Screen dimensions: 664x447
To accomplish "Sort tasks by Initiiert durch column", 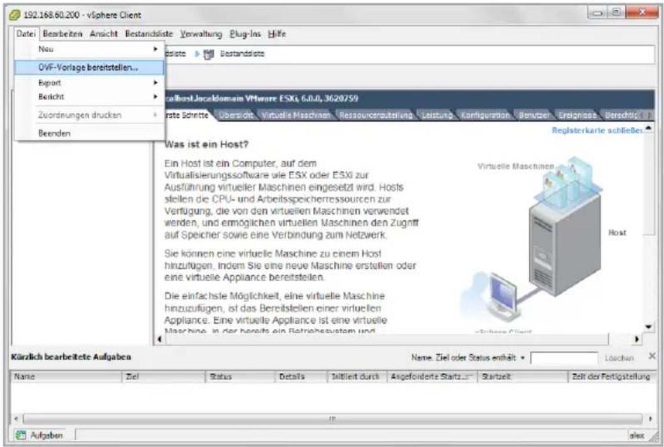I will click(x=357, y=377).
